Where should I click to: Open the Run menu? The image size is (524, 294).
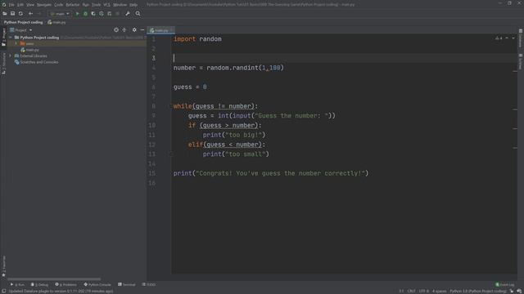(x=85, y=5)
